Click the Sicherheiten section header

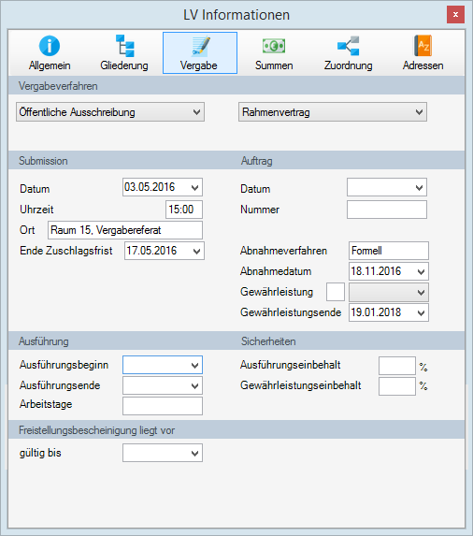tap(268, 341)
